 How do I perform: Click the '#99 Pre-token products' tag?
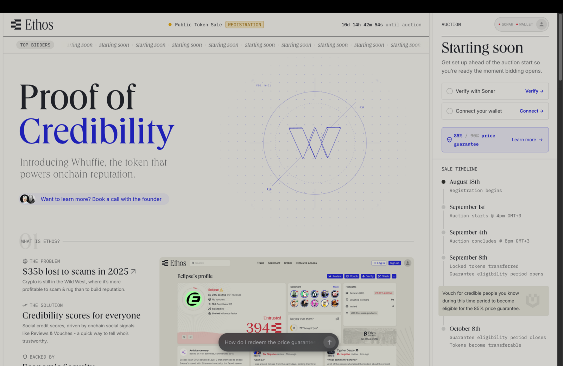(363, 313)
